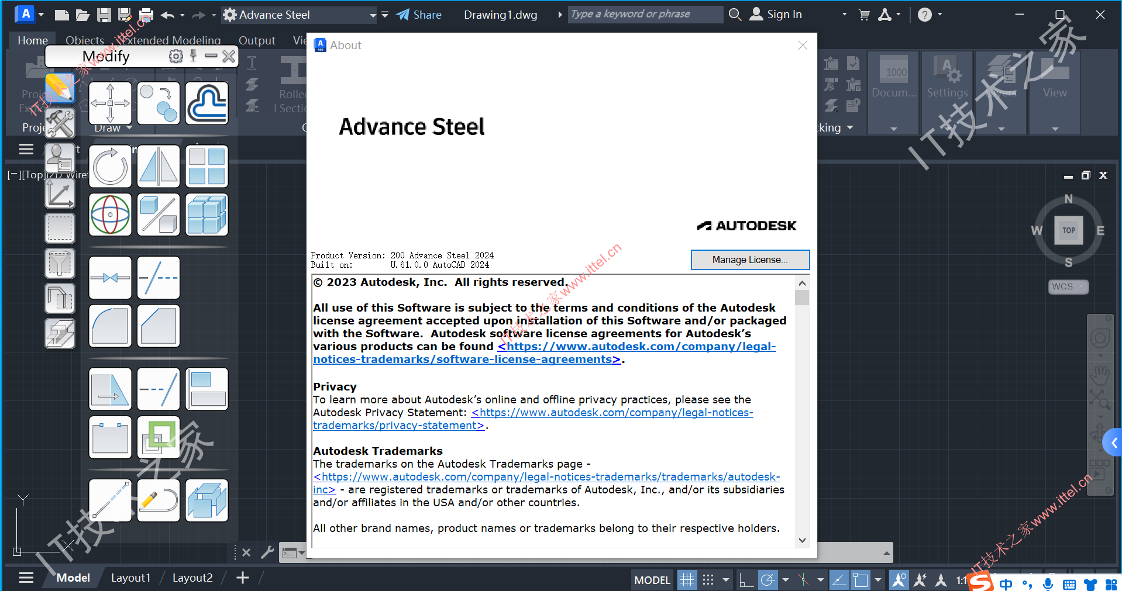The width and height of the screenshot is (1122, 591).
Task: Toggle auto-add annotation scales in status bar
Action: coord(920,579)
